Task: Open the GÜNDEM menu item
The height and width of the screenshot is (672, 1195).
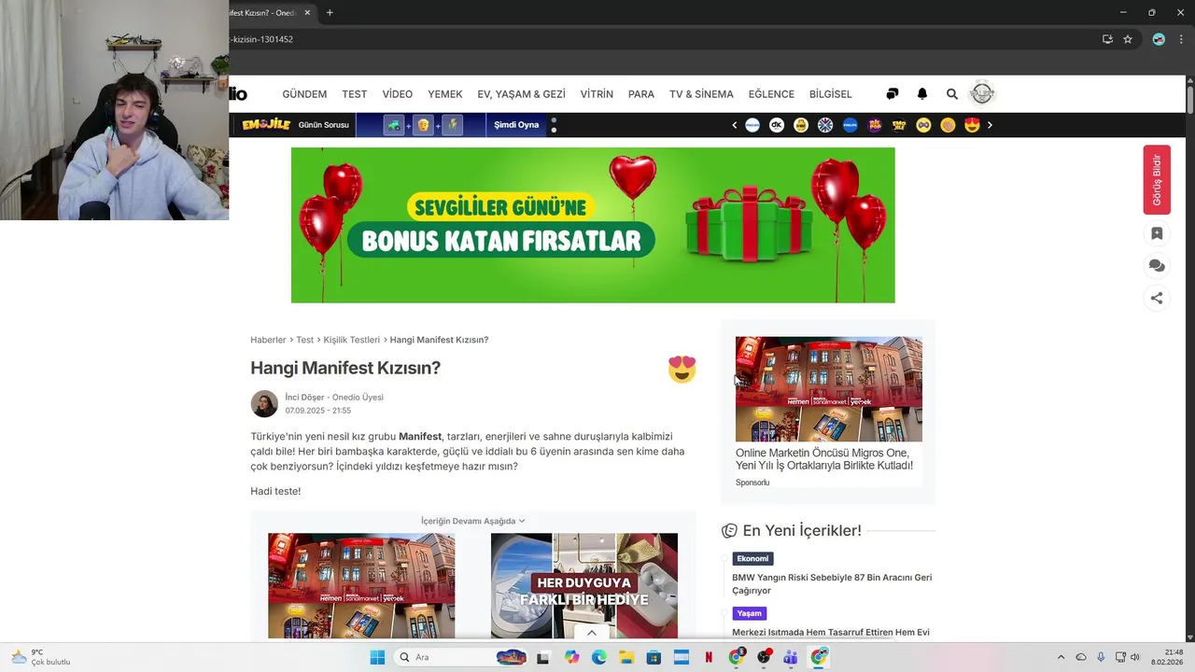Action: (x=304, y=94)
